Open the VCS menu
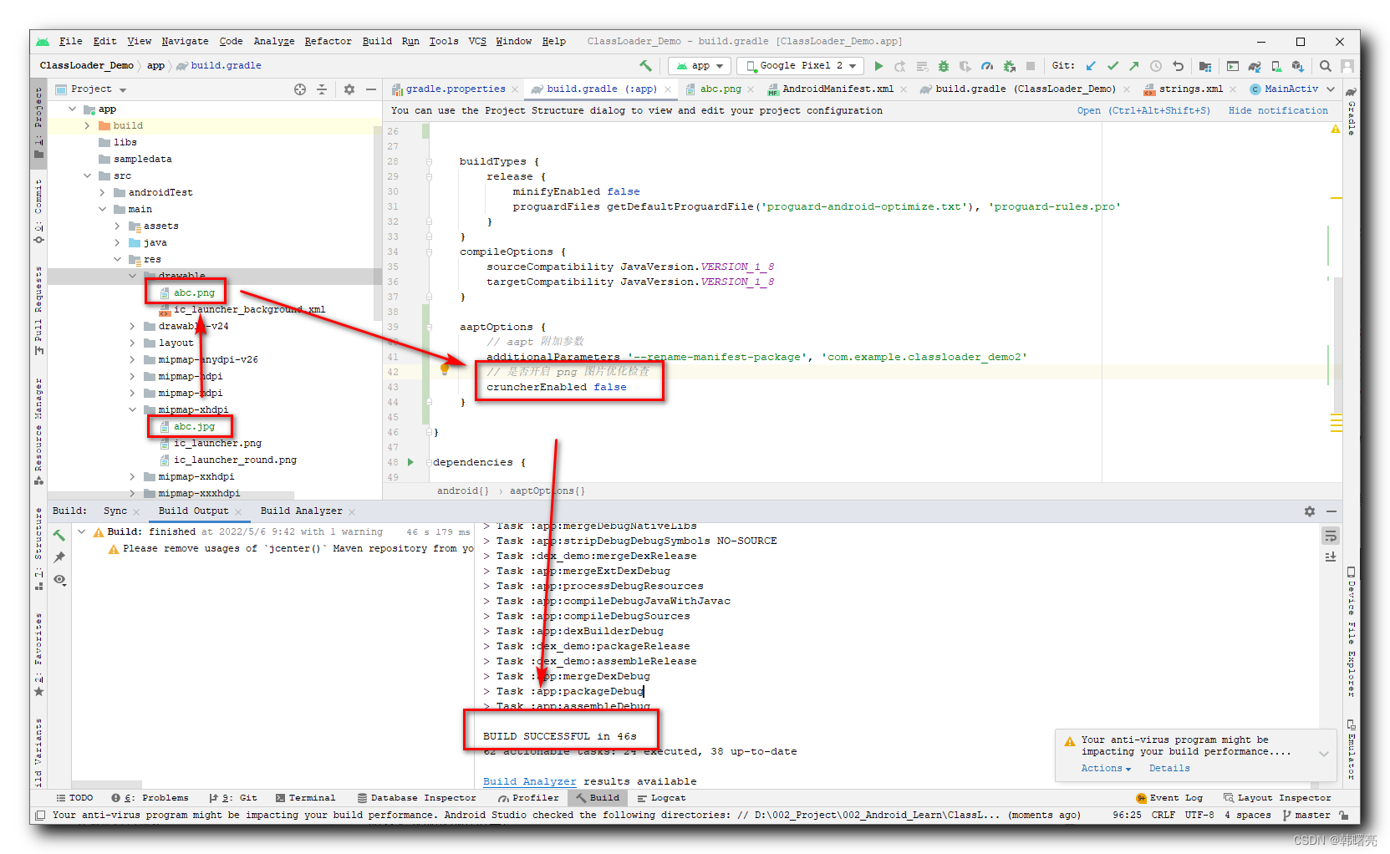The width and height of the screenshot is (1390, 854). click(477, 41)
